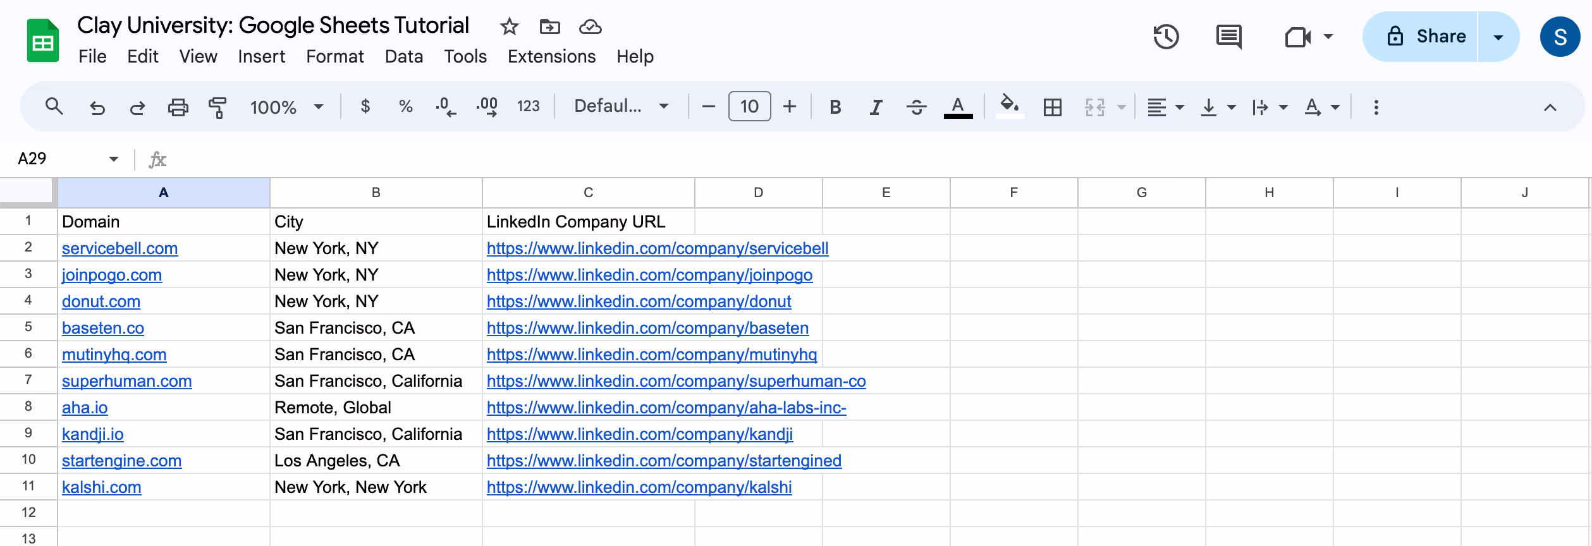Select the row 8 header
Viewport: 1592px width, 546px height.
click(28, 407)
